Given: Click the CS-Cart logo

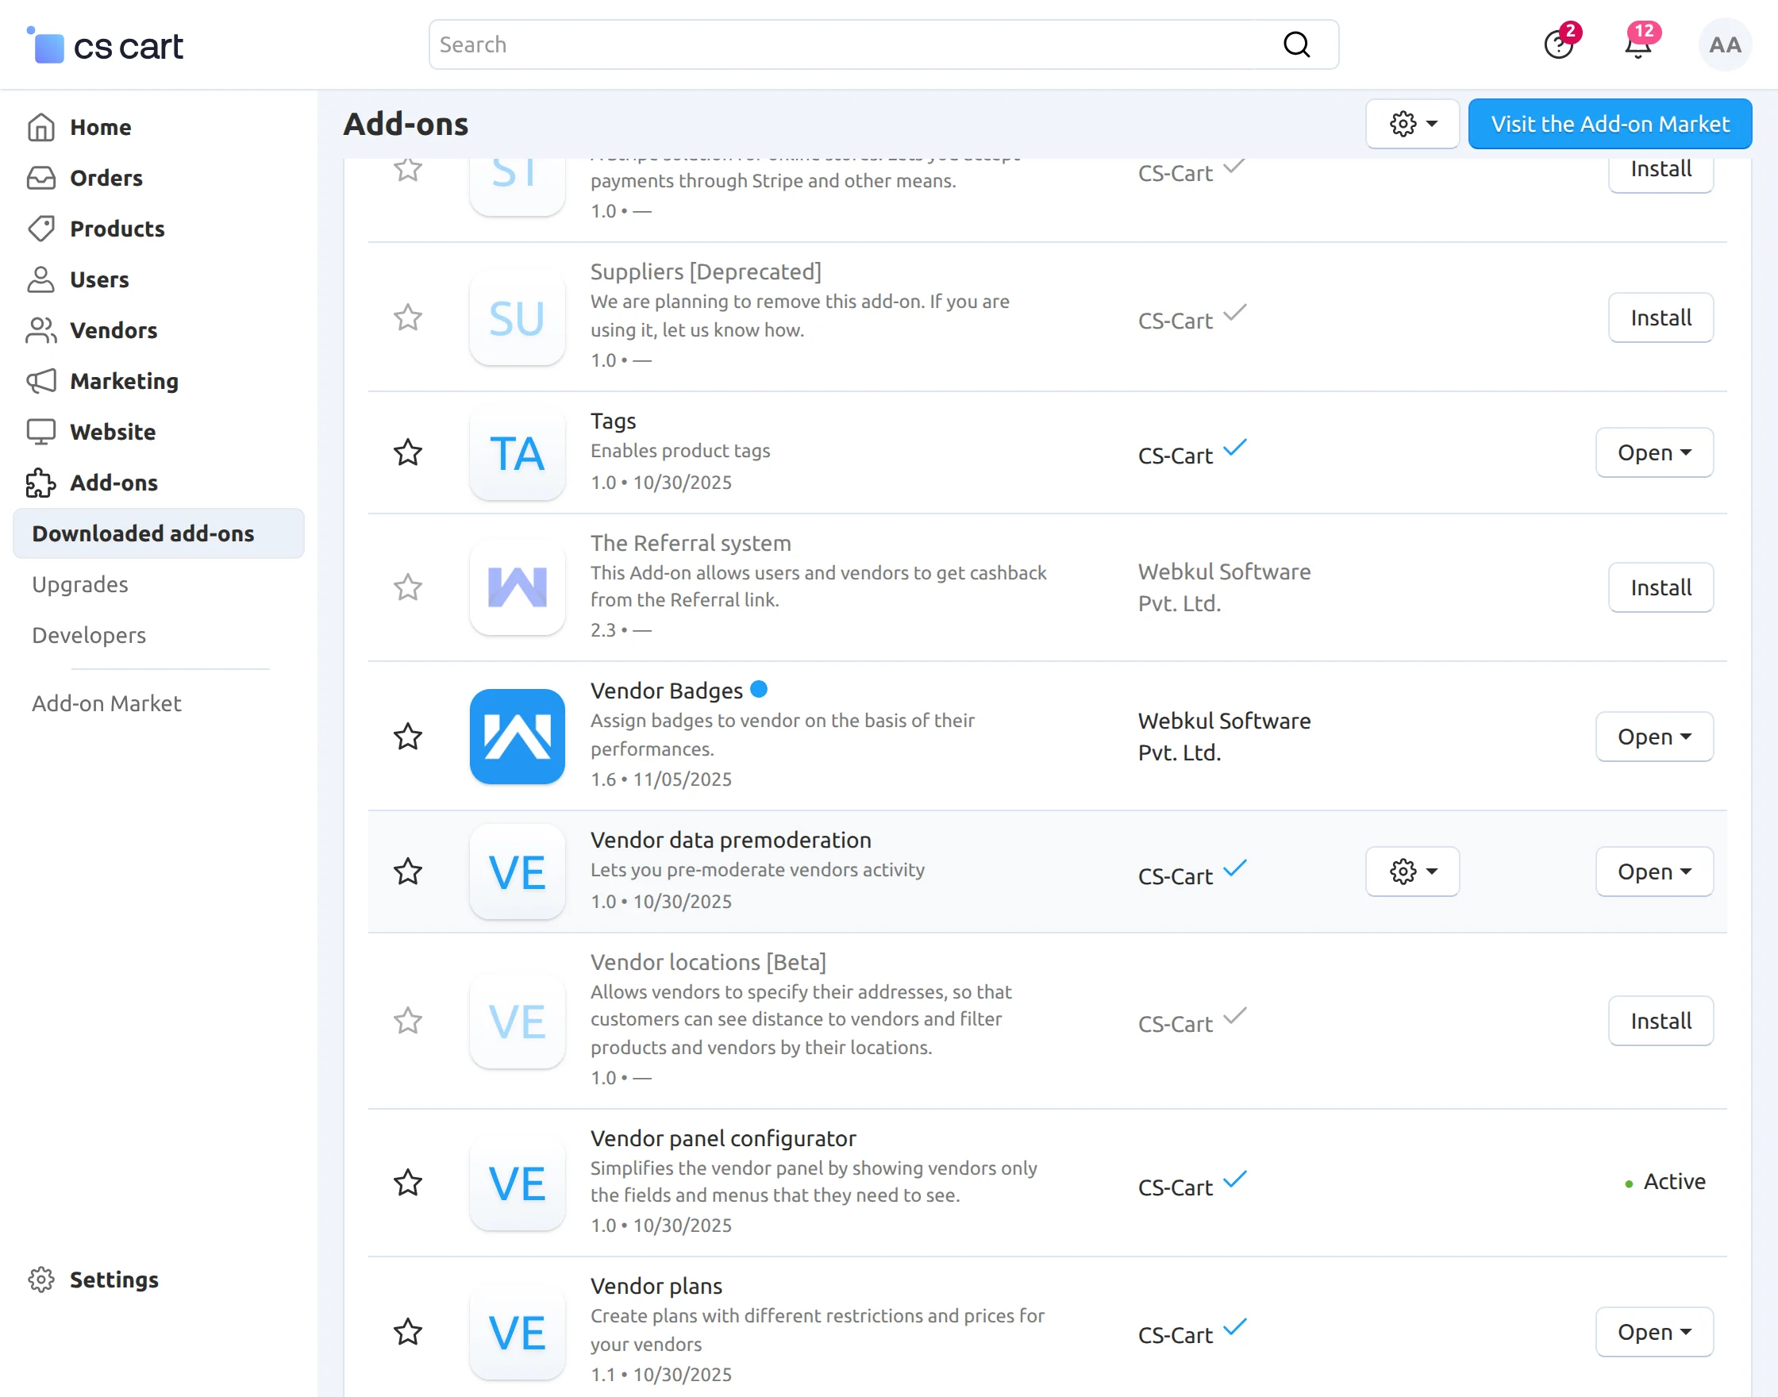Looking at the screenshot, I should (x=106, y=46).
